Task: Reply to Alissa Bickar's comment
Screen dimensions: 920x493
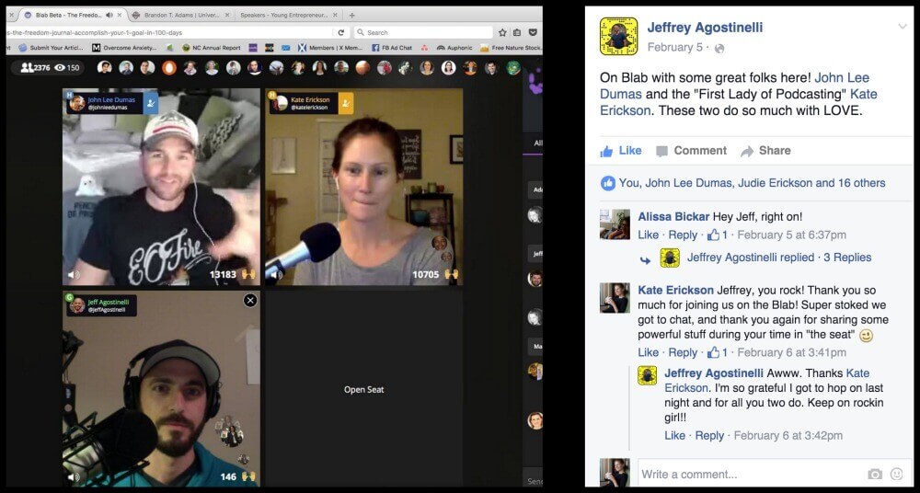Action: (x=683, y=235)
